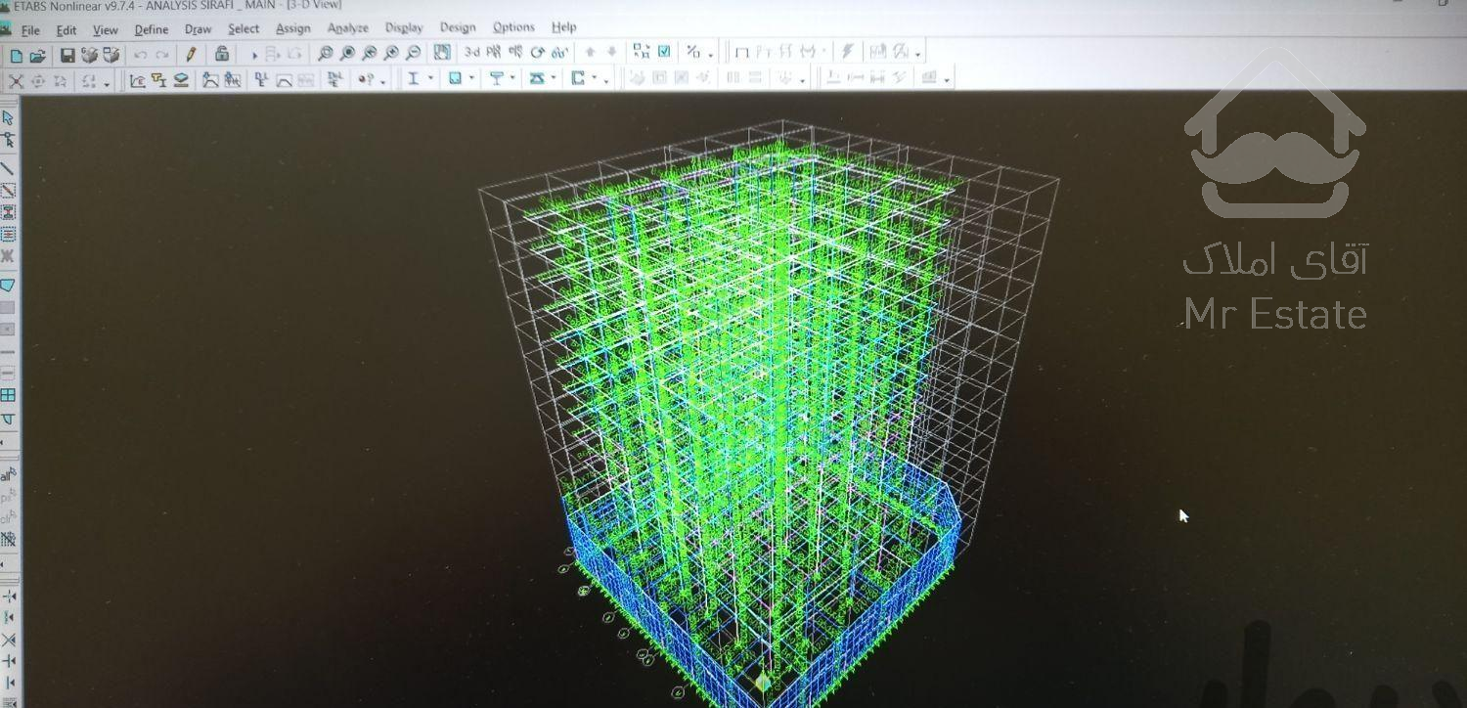Image resolution: width=1467 pixels, height=708 pixels.
Task: Open the Assign menu
Action: (292, 29)
